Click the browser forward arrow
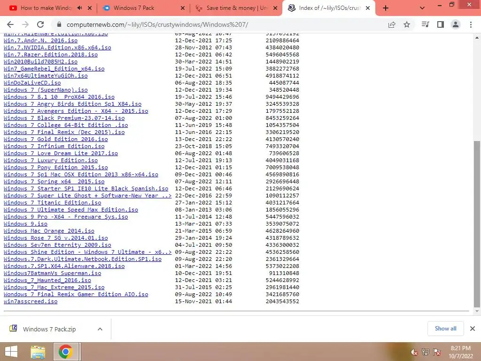 tap(25, 24)
